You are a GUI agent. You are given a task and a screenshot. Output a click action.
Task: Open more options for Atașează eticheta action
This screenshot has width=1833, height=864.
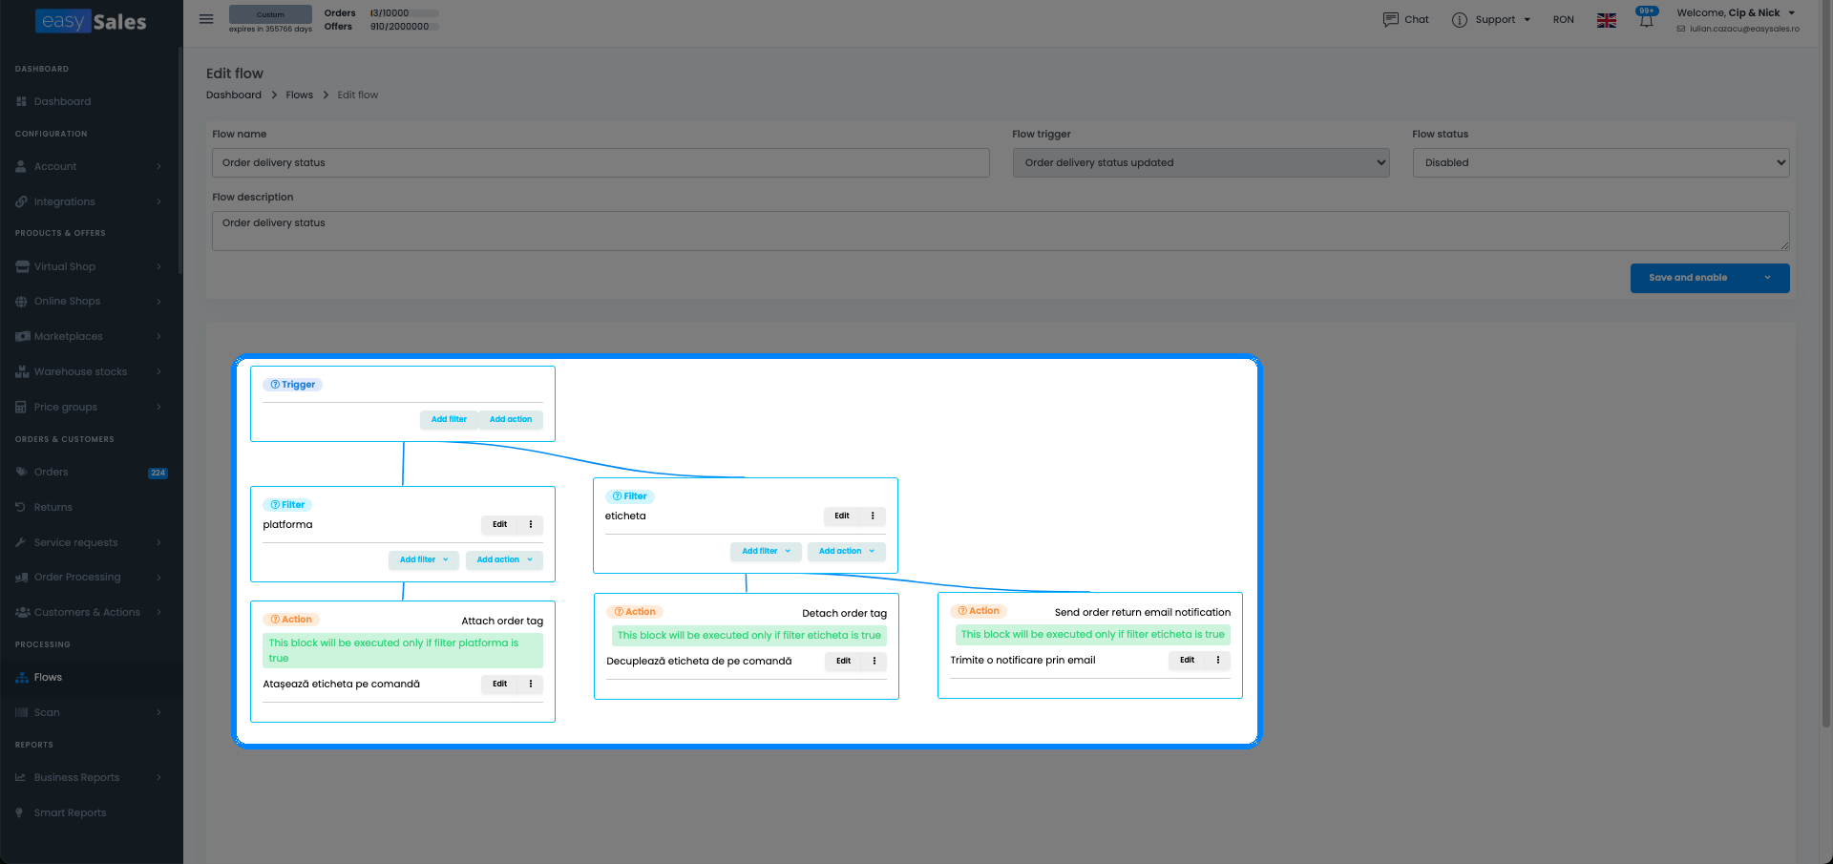click(531, 684)
